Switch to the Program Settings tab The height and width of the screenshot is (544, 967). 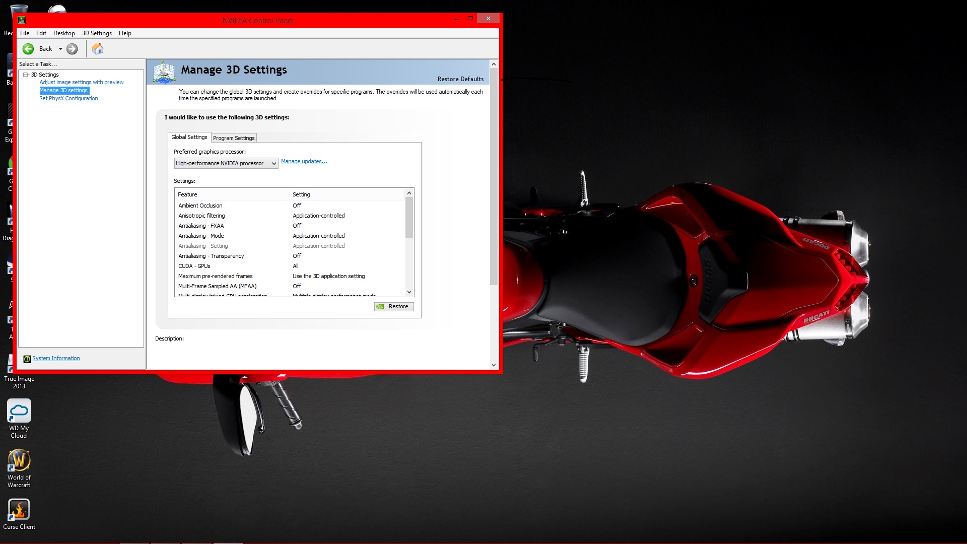coord(234,138)
